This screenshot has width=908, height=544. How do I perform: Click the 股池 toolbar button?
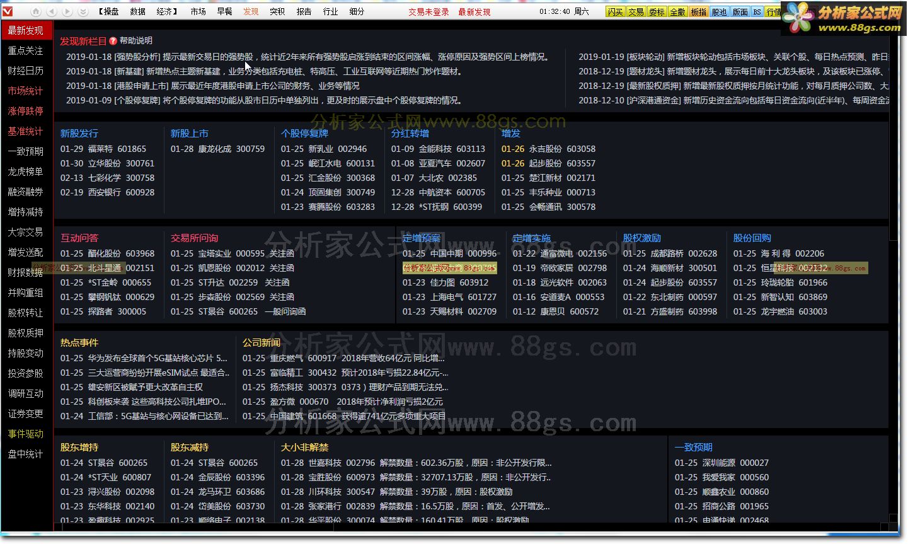tap(719, 12)
